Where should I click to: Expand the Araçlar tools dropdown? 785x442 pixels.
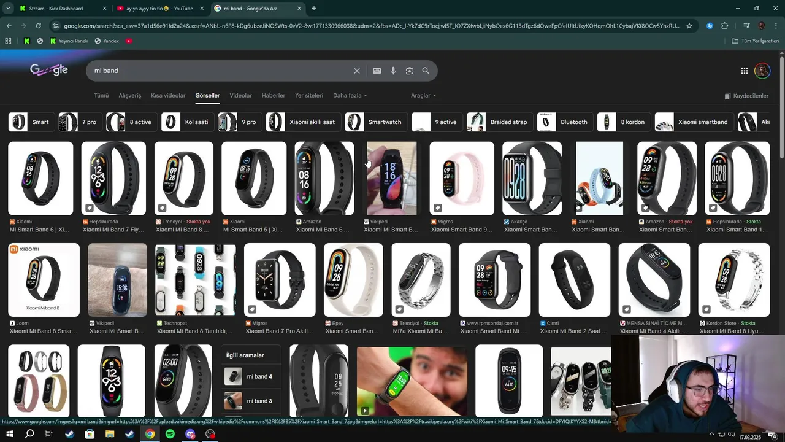pos(423,96)
